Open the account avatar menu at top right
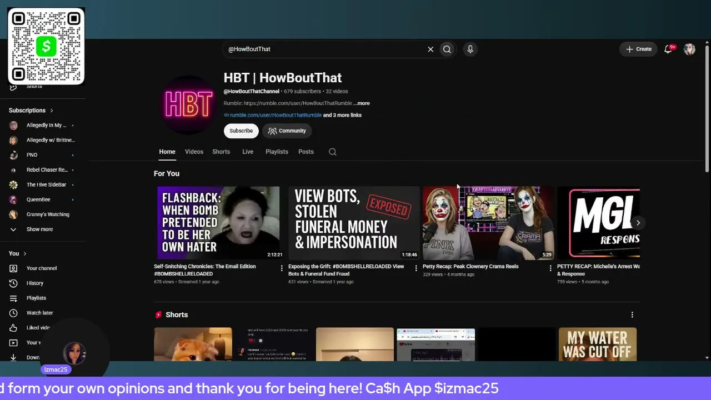Viewport: 711px width, 400px height. click(x=689, y=49)
